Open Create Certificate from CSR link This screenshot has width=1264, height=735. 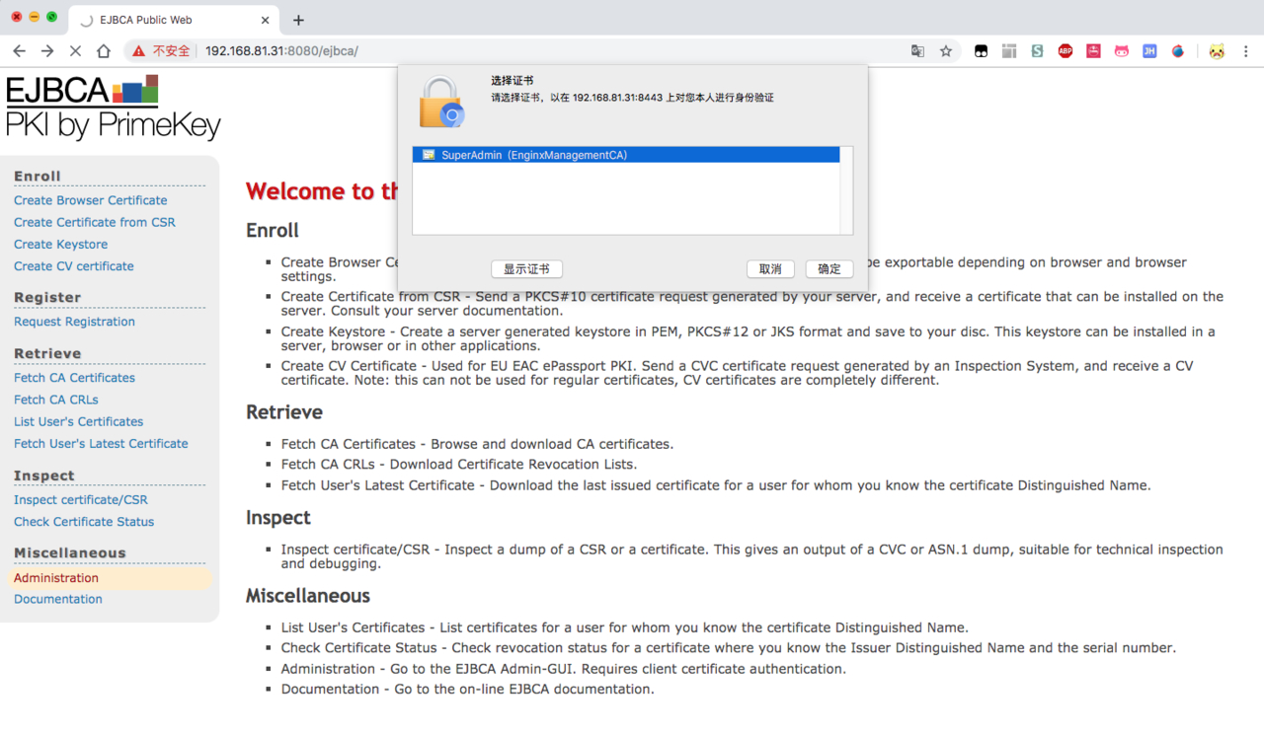pos(95,222)
